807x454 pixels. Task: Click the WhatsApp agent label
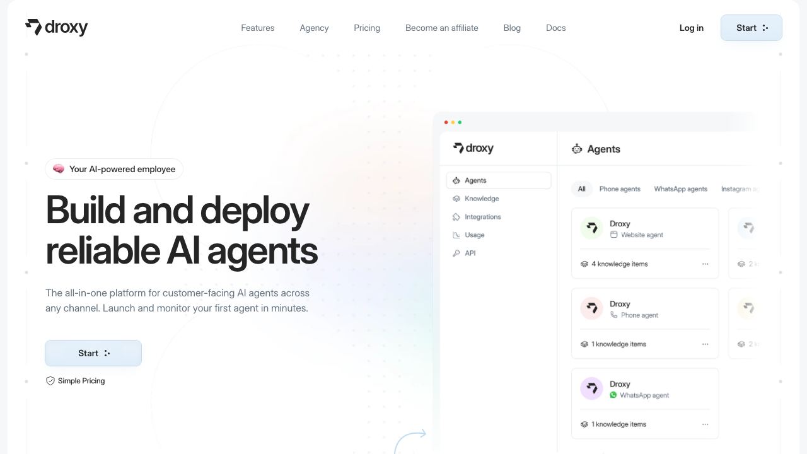click(644, 395)
